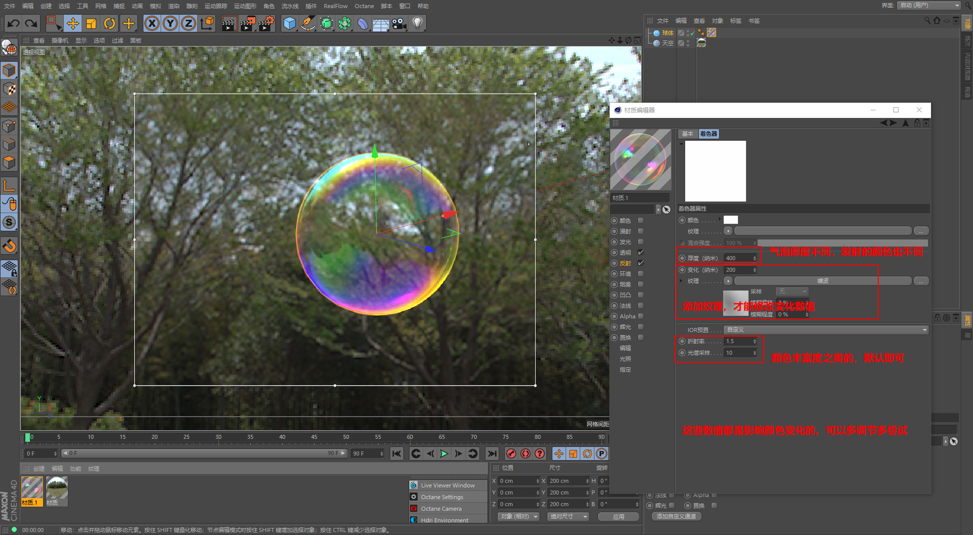Click the Deformer bend icon

coord(362,23)
